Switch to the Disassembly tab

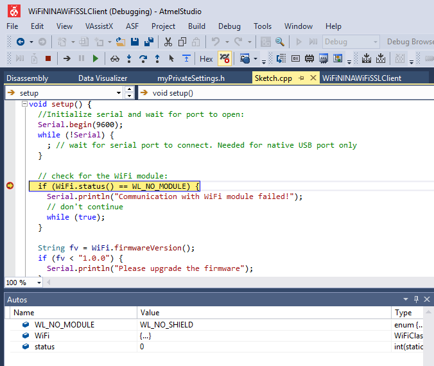pyautogui.click(x=28, y=78)
